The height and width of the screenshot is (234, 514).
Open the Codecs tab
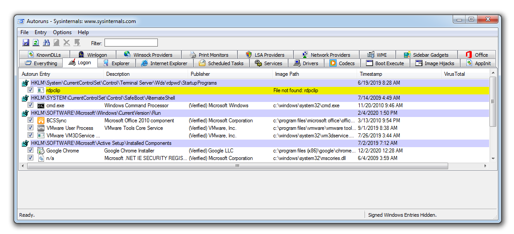tap(342, 63)
